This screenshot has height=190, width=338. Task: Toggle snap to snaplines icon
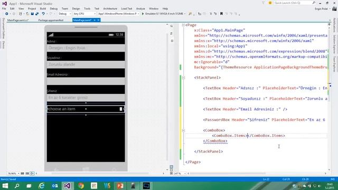point(32,174)
